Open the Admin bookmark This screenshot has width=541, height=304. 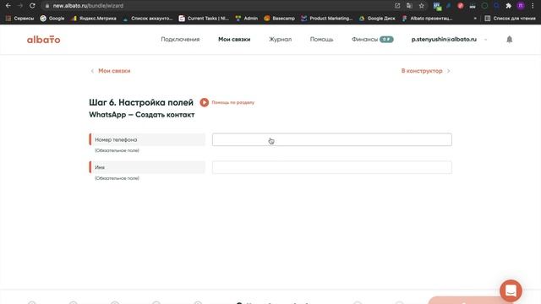(246, 19)
